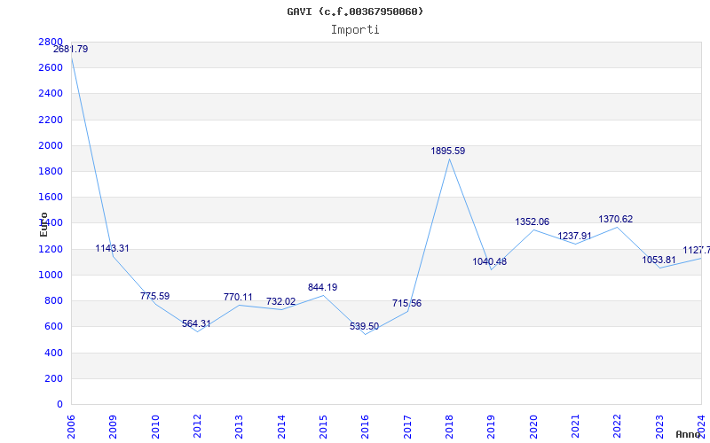Viewport: 710px width, 443px height.
Task: Click y-axis tick 1200
Action: [51, 249]
